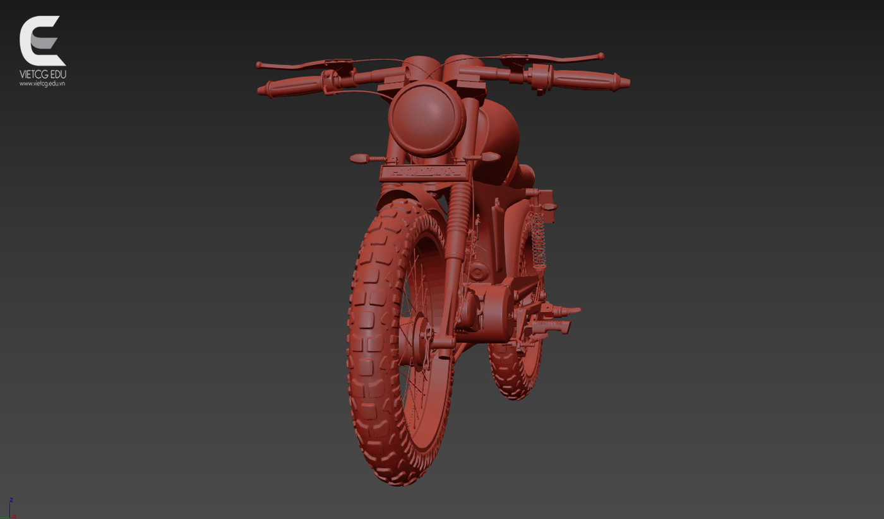This screenshot has width=884, height=519.
Task: Select the round headlight on the motorcycle
Action: coord(427,119)
